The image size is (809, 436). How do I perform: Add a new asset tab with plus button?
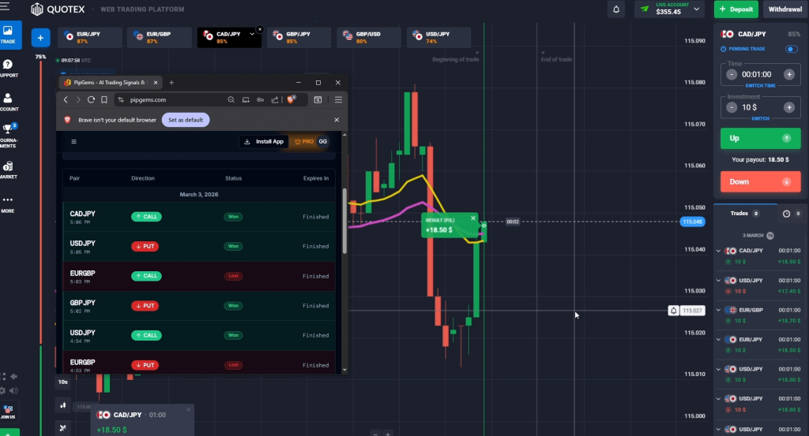click(40, 38)
